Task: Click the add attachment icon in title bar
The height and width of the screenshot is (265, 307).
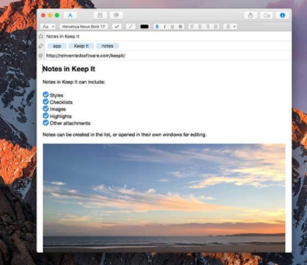Action: click(x=100, y=15)
